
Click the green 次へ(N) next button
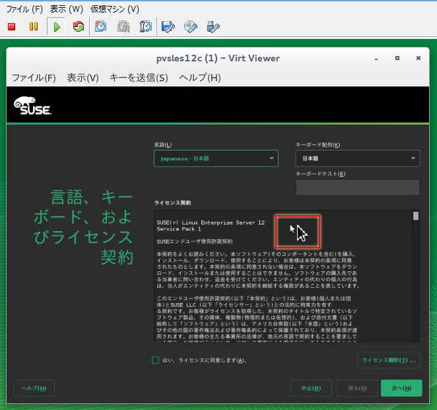[x=401, y=388]
